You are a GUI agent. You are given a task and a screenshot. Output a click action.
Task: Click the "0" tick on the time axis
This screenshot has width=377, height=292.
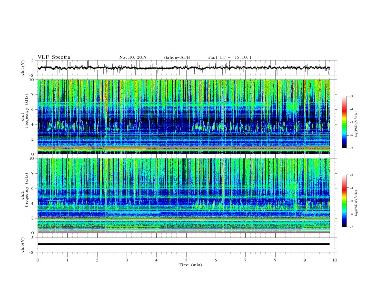(x=38, y=260)
